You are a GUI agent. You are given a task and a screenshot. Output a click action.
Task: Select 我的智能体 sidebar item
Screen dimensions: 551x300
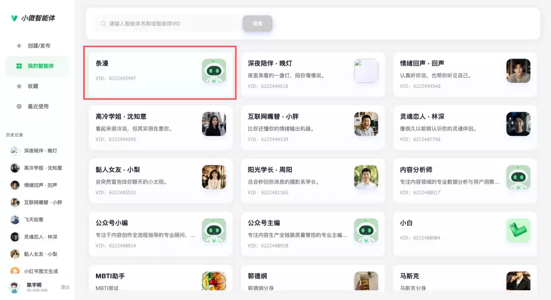(x=37, y=66)
